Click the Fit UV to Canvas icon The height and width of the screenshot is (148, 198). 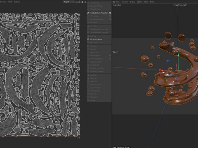(x=88, y=39)
